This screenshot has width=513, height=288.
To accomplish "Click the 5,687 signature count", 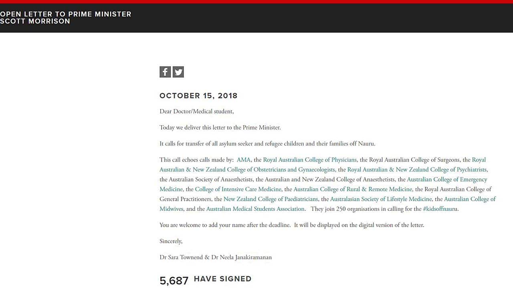I will coord(174,281).
